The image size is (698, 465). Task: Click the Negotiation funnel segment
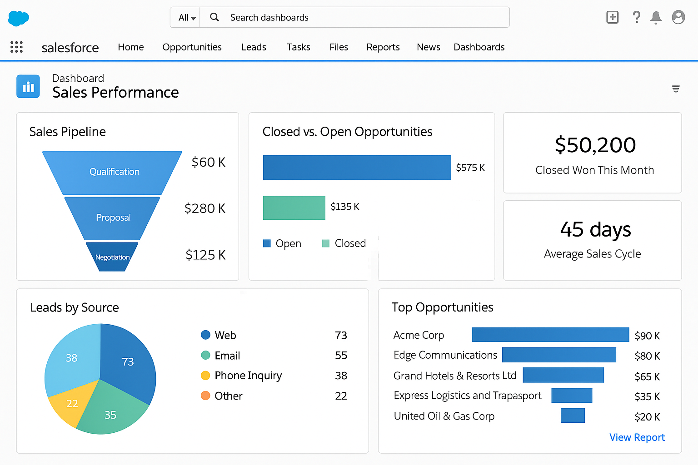click(112, 257)
